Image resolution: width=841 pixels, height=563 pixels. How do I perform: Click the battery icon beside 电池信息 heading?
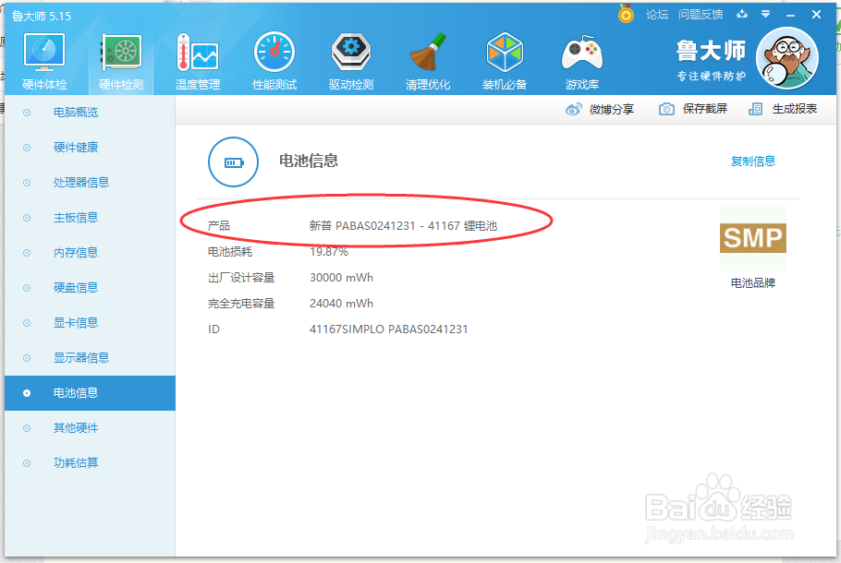point(233,162)
